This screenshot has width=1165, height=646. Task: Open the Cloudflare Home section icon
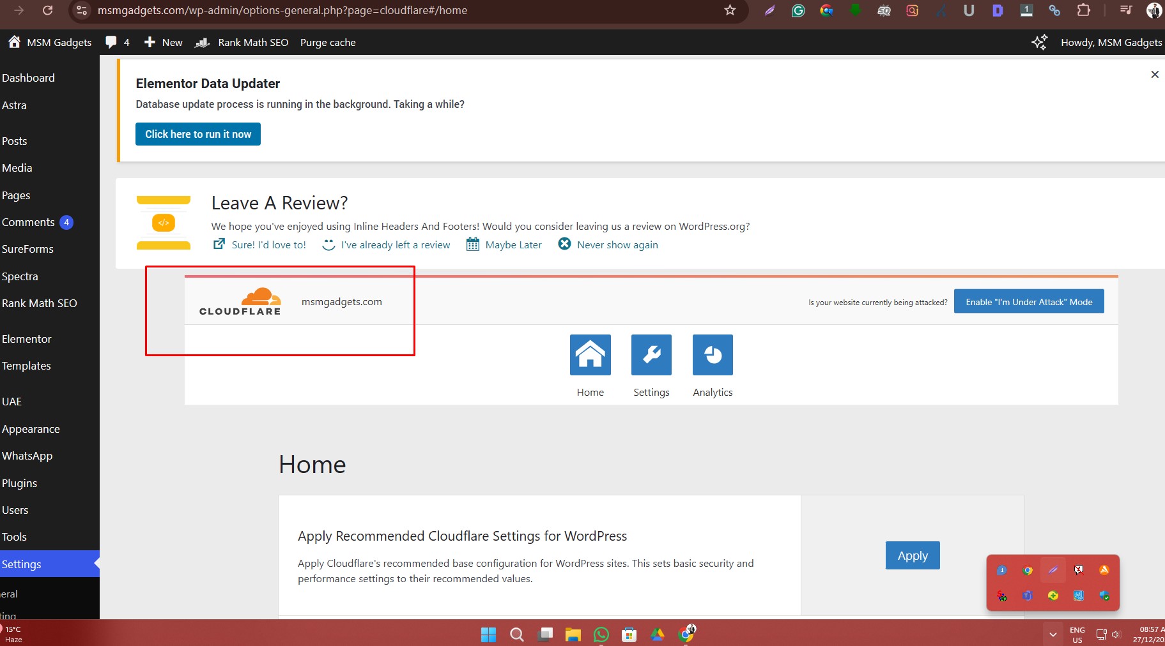tap(590, 355)
